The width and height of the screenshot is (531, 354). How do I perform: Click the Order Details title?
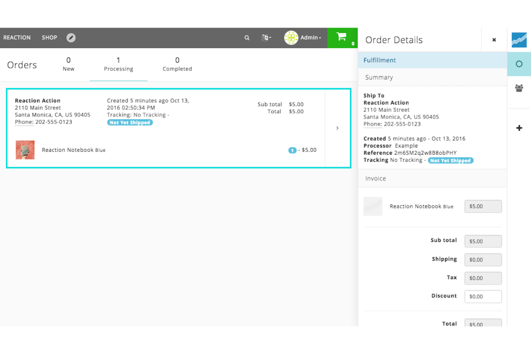coord(394,40)
